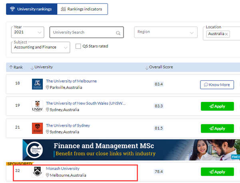240x183 pixels.
Task: Open the Year 2021 dropdown
Action: tap(28, 32)
